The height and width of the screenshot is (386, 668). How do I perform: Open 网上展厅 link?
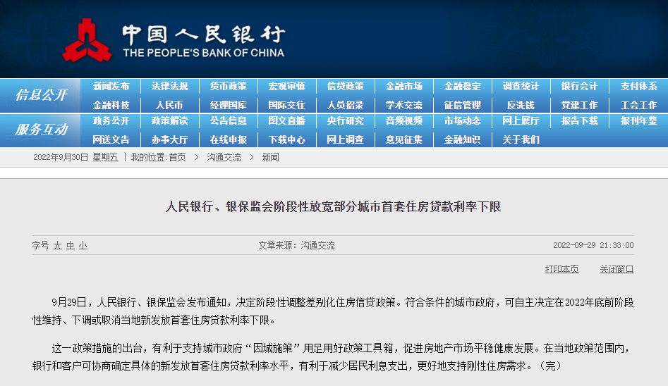coord(521,121)
